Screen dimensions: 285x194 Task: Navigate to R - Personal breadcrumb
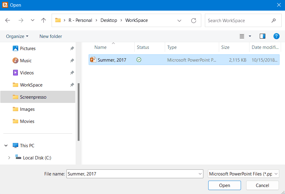coord(80,20)
